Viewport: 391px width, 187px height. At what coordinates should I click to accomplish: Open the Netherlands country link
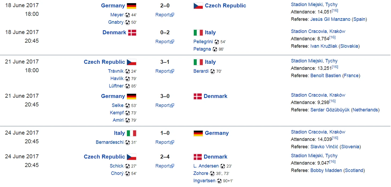(x=365, y=110)
